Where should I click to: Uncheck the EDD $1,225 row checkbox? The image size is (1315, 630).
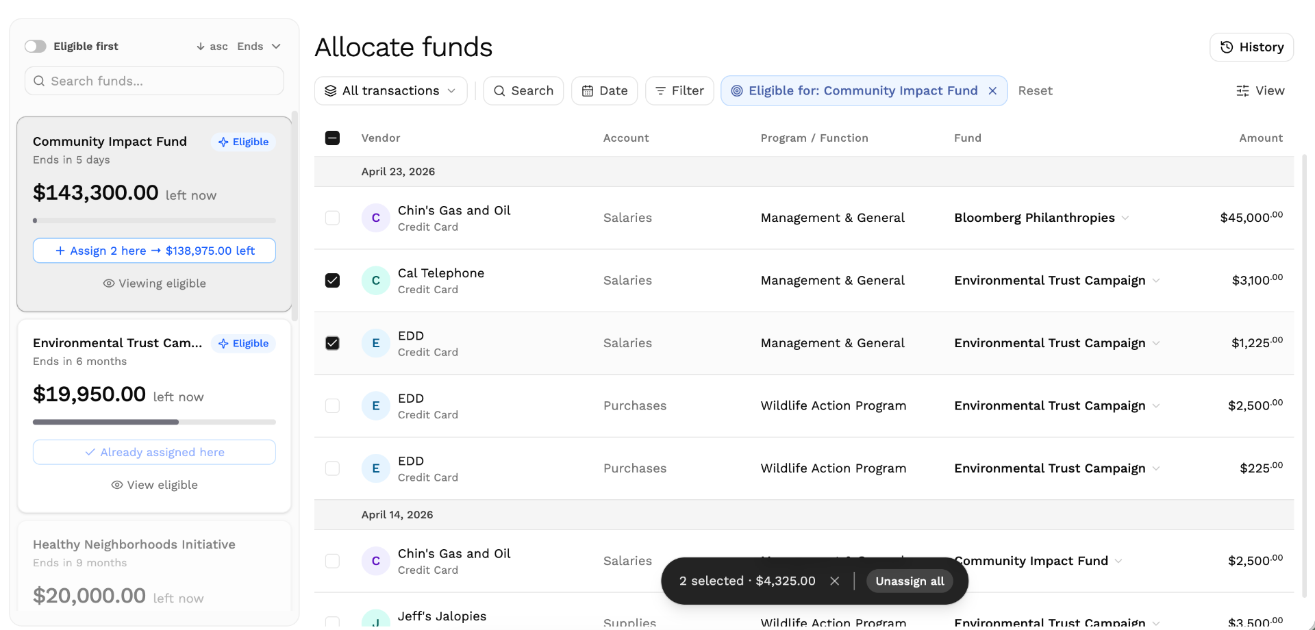(x=332, y=343)
